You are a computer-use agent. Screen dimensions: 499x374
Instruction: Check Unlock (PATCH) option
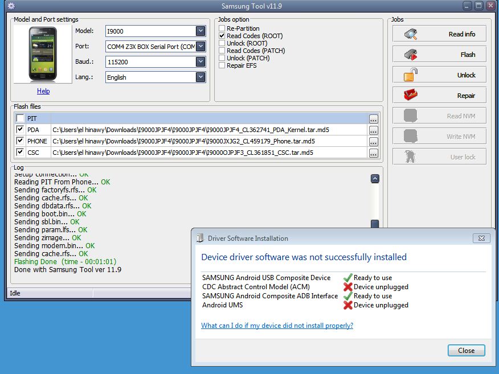tap(222, 58)
